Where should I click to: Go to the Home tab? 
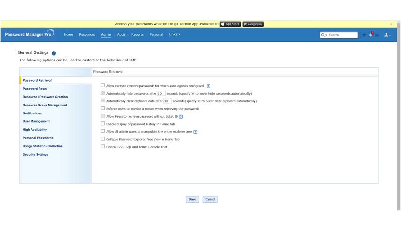[x=68, y=34]
